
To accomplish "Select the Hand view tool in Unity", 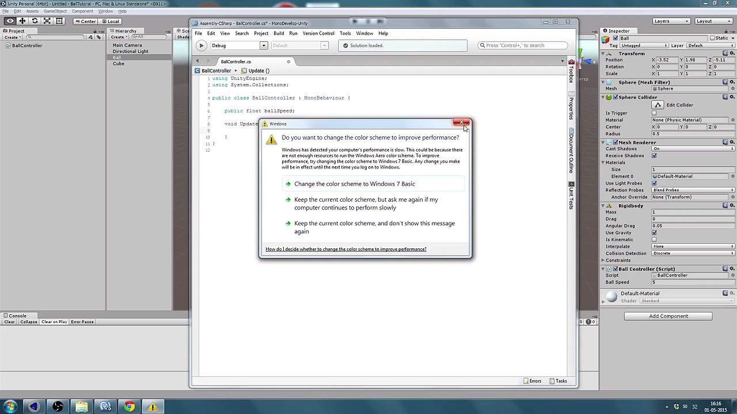I will tap(10, 21).
